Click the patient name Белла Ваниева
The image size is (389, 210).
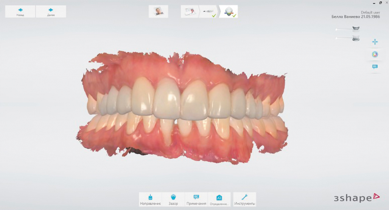[356, 17]
